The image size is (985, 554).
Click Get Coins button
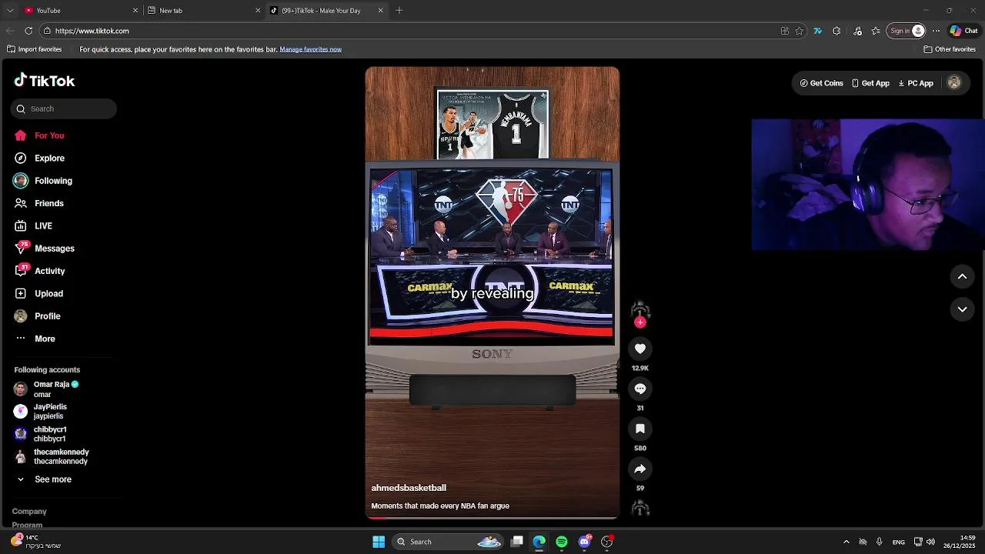point(821,83)
